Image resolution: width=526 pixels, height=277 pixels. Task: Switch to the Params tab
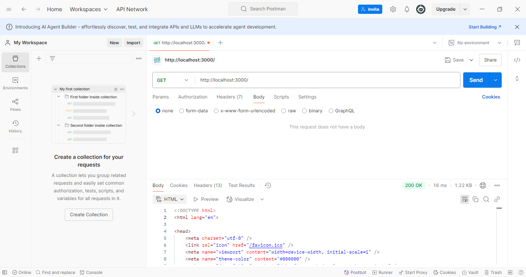point(161,97)
